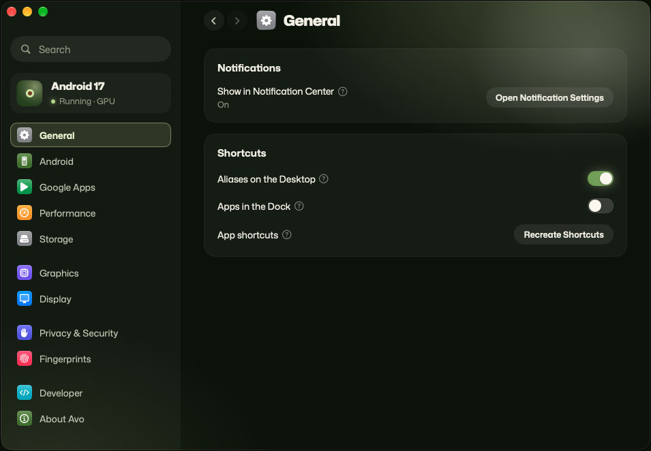Click Recreate Shortcuts button
Screen dimensions: 651x451
[x=563, y=234]
